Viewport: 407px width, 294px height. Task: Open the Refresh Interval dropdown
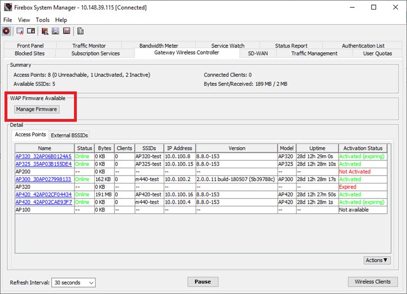coord(73,283)
